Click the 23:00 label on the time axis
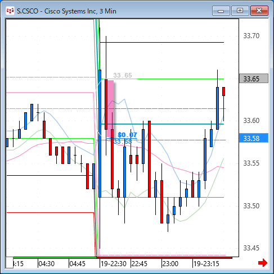 point(170,264)
